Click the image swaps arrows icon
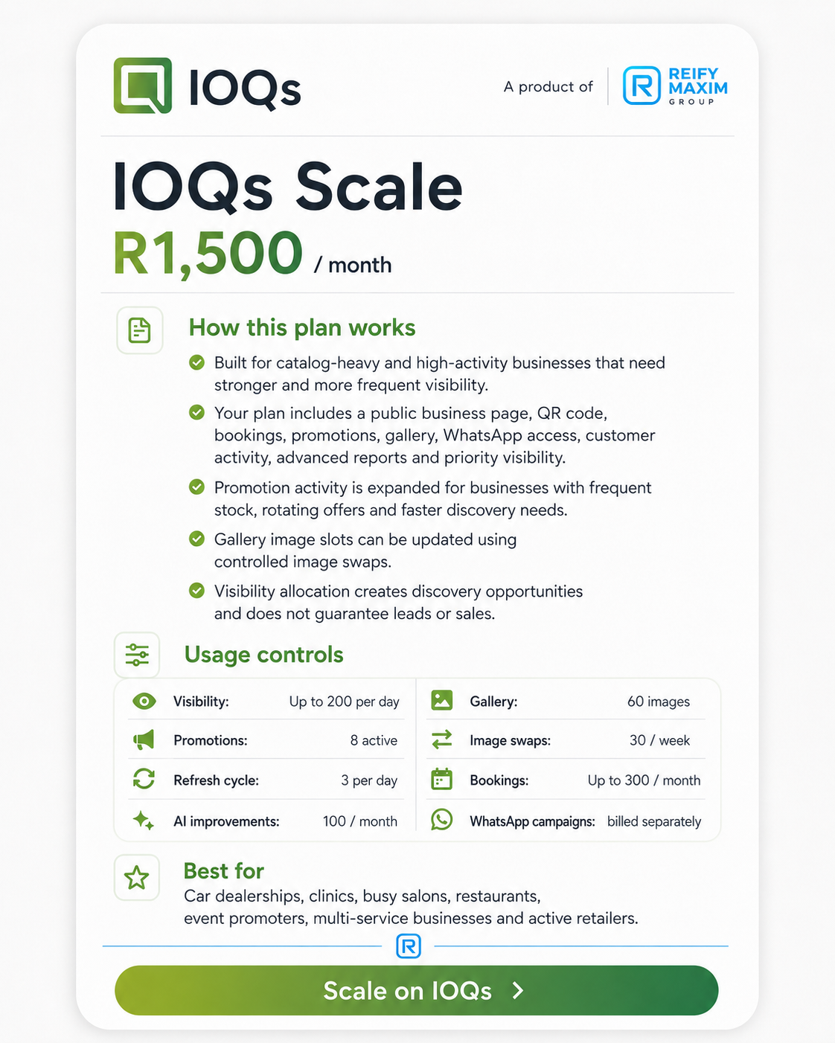Screen dimensions: 835x1043 tap(442, 739)
